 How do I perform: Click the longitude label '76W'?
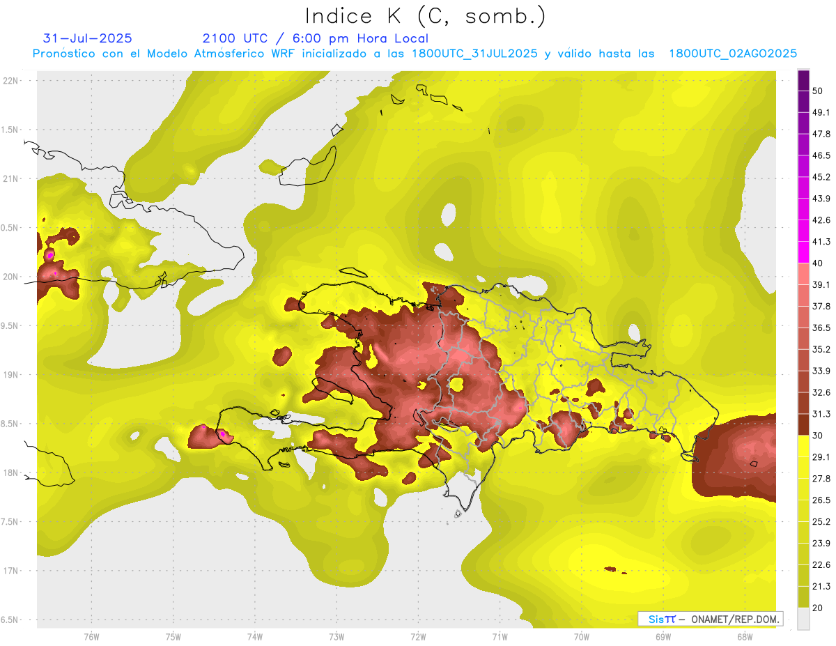click(91, 637)
